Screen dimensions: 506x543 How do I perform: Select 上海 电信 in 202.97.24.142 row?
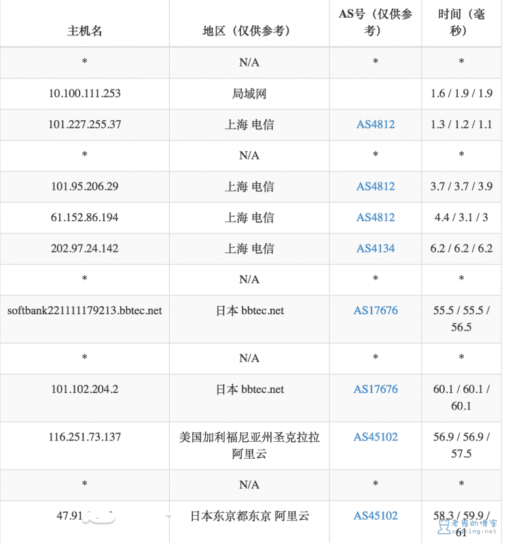click(249, 248)
